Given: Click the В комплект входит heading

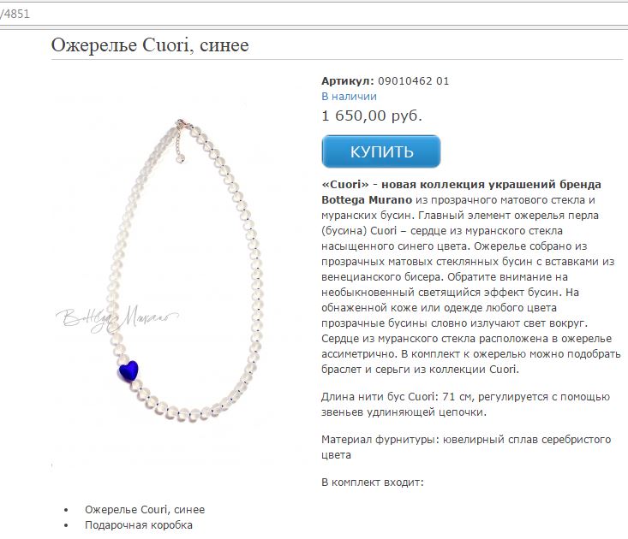Looking at the screenshot, I should click(372, 483).
